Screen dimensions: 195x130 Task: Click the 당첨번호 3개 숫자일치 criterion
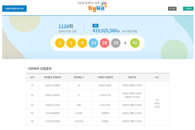[x=132, y=121]
